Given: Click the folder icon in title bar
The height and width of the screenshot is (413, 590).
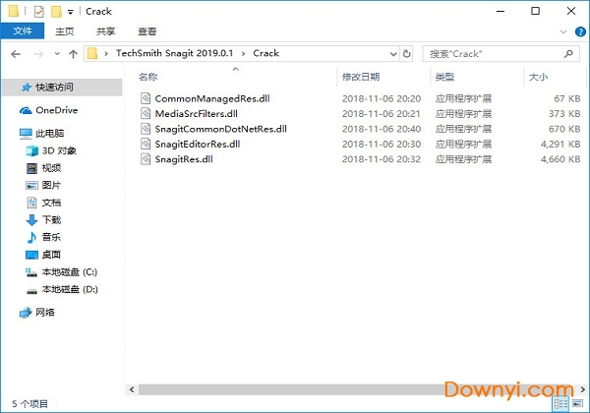Looking at the screenshot, I should [14, 11].
